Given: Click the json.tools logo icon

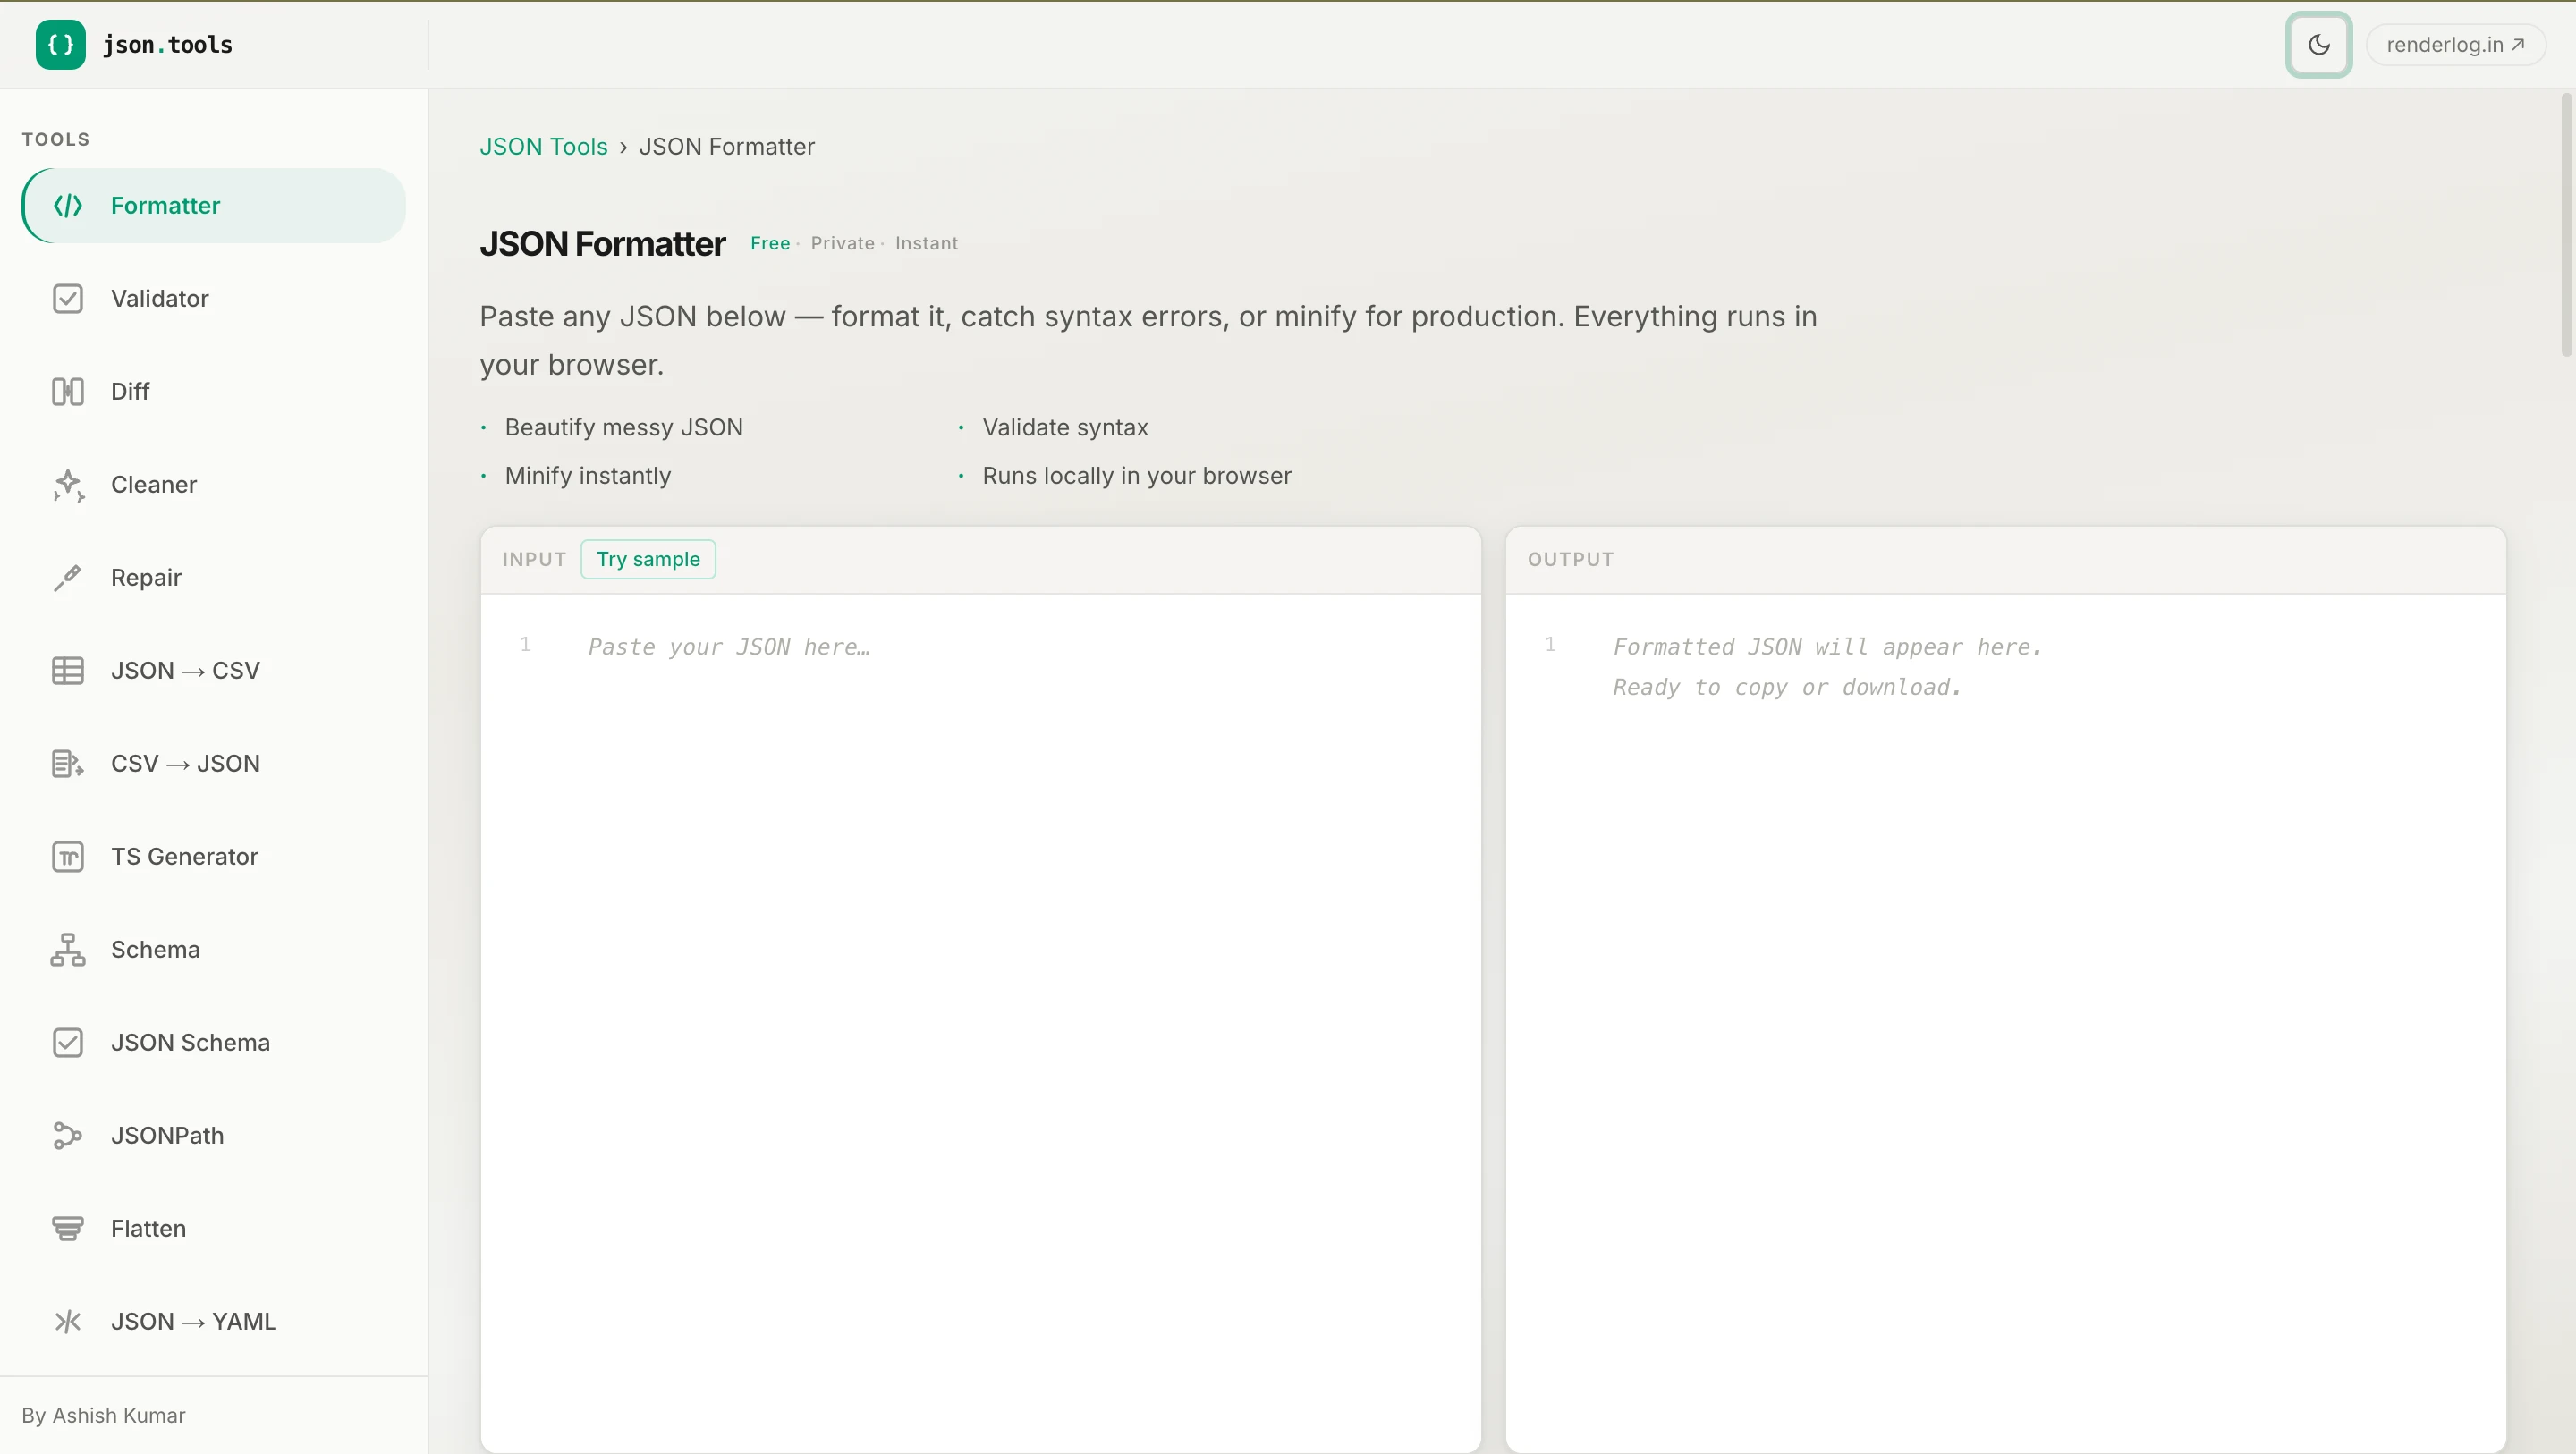Looking at the screenshot, I should click(60, 44).
